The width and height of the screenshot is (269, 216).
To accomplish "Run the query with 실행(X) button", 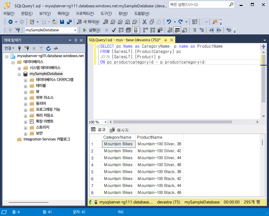I will tap(92, 30).
